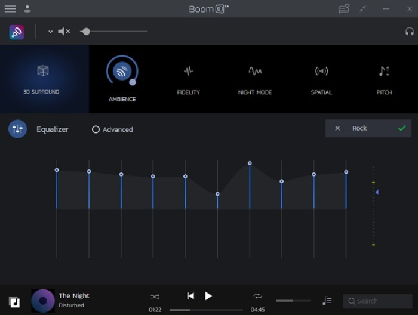Click the artist name Disturbed
This screenshot has height=315, width=418.
pos(71,305)
